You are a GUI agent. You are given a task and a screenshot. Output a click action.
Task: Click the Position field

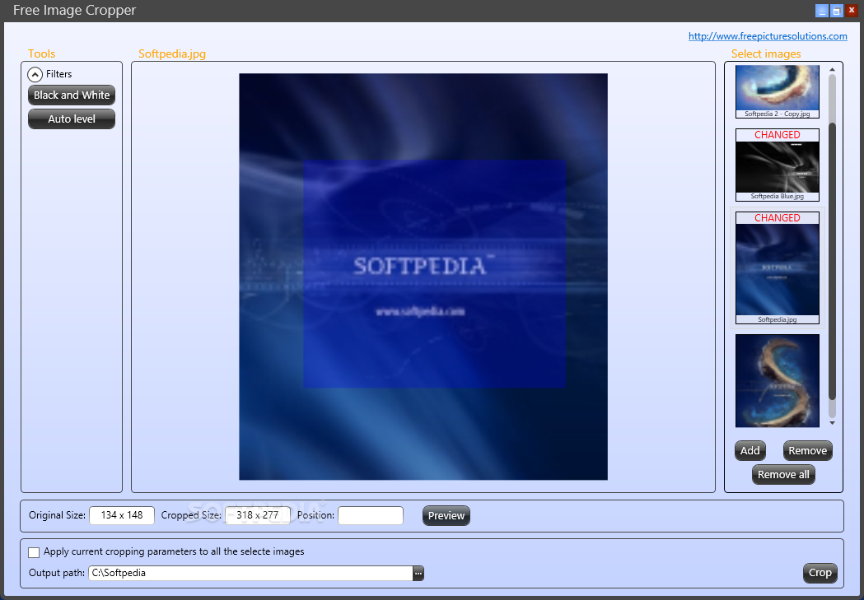[371, 515]
